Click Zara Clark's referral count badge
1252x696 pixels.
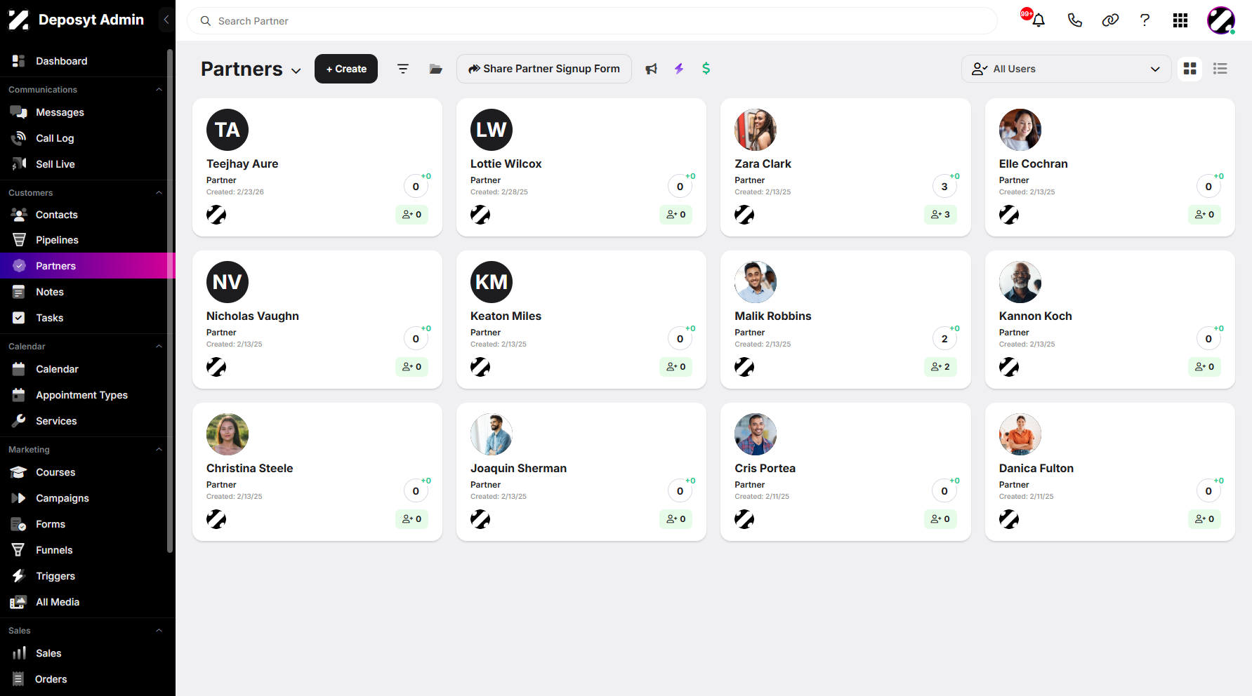(940, 215)
